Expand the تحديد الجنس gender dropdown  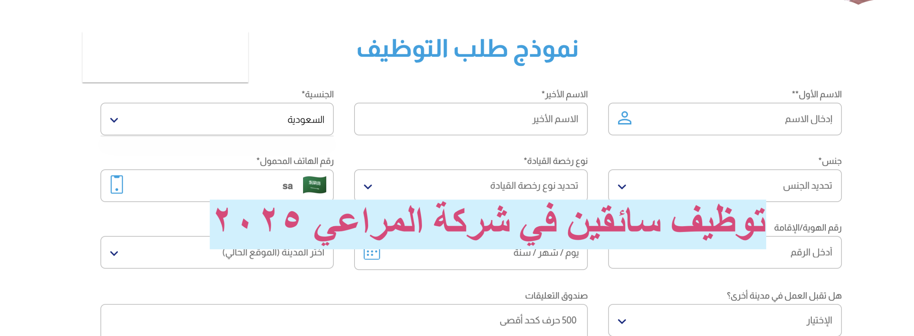[724, 185]
